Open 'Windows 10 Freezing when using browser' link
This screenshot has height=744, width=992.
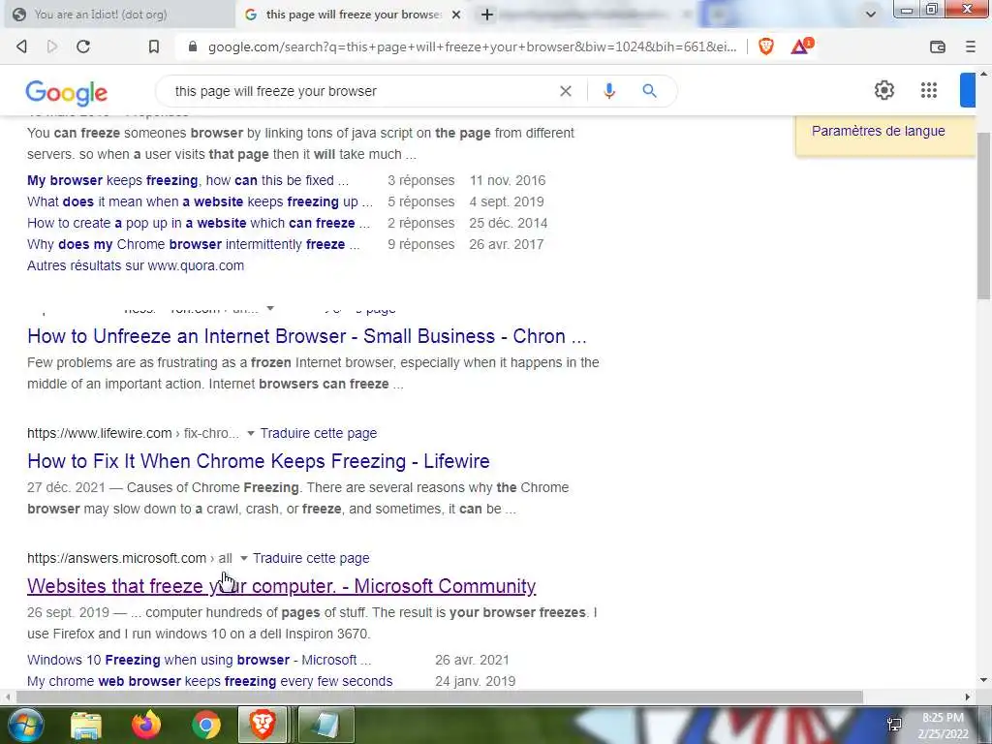(200, 660)
